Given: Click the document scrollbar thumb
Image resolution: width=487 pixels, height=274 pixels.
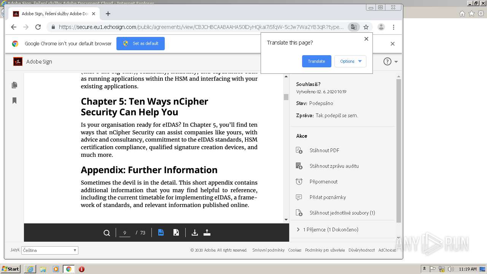Looking at the screenshot, I should click(286, 97).
